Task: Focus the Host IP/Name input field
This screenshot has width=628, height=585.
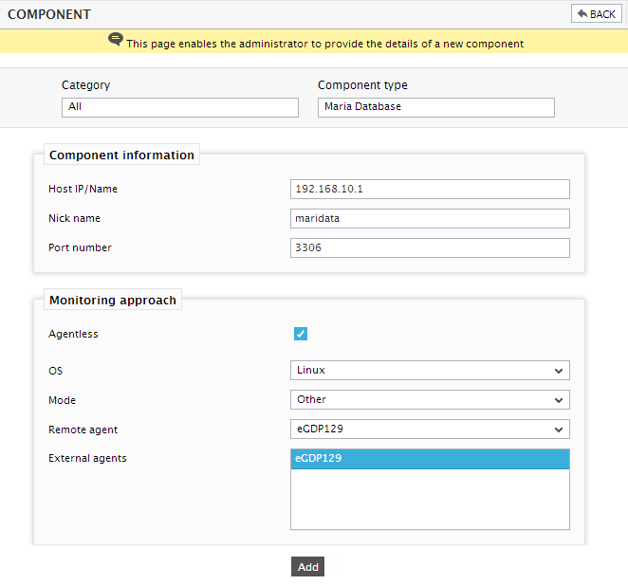Action: click(x=430, y=189)
